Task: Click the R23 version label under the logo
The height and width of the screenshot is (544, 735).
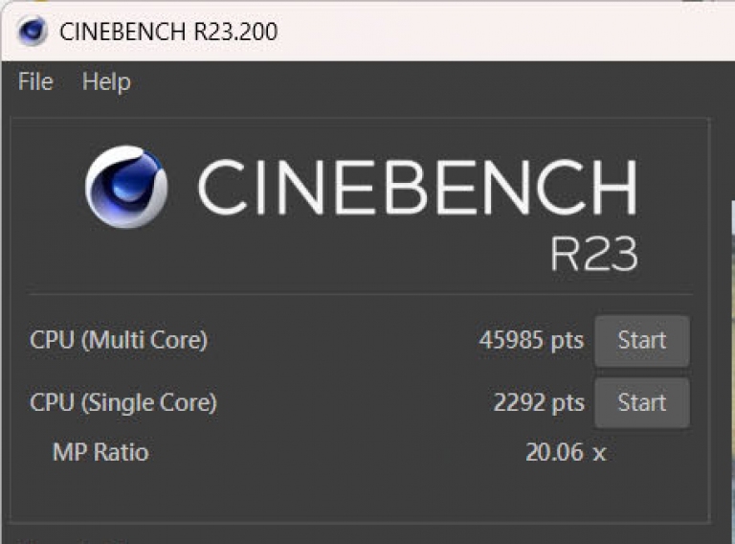Action: (592, 253)
